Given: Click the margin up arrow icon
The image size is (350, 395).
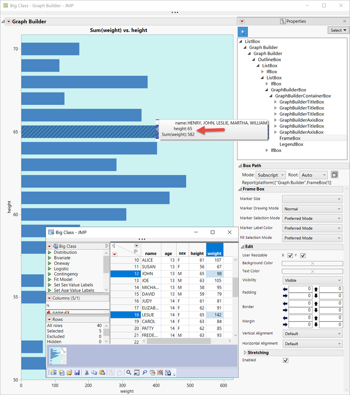Looking at the screenshot, I should point(316,318).
